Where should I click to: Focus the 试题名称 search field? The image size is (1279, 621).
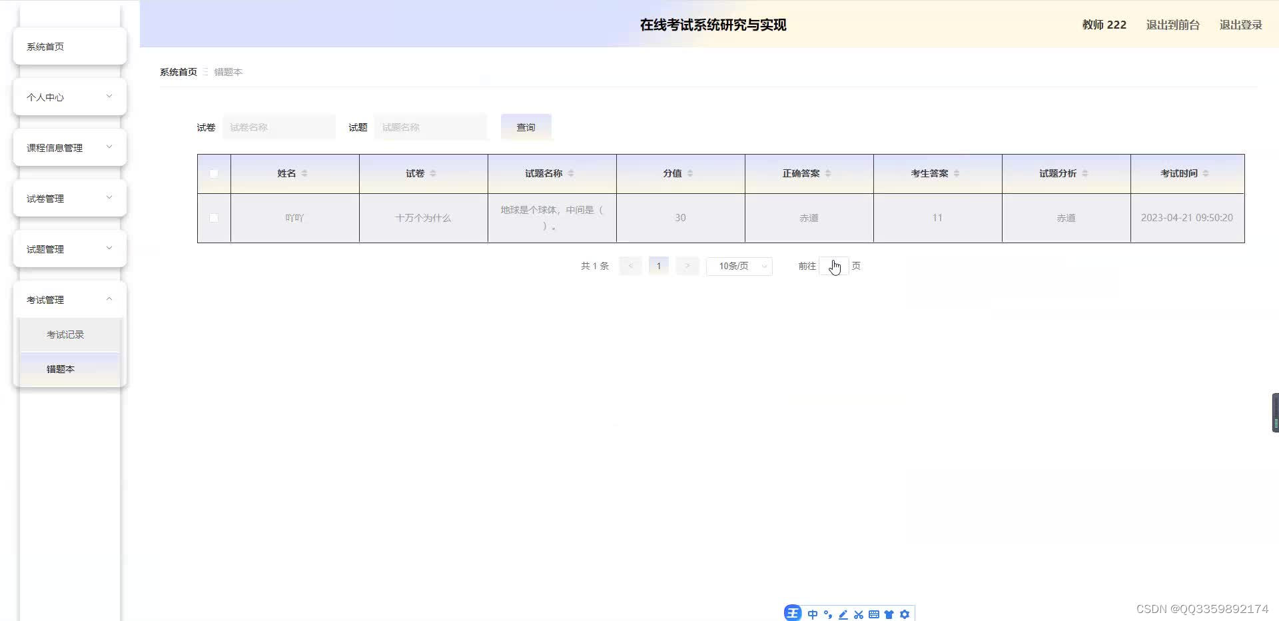pyautogui.click(x=431, y=127)
